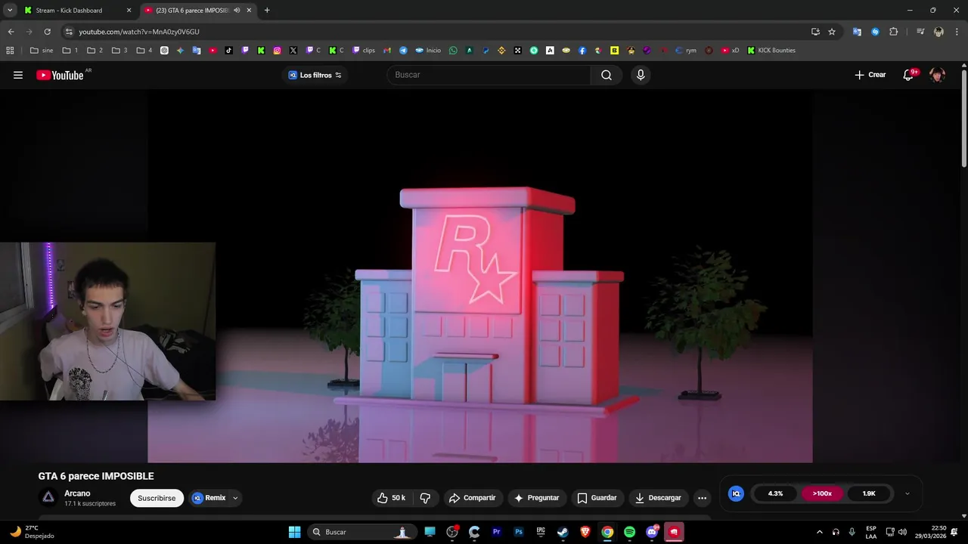The height and width of the screenshot is (544, 968).
Task: Like the video with 50 k
Action: [x=392, y=498]
